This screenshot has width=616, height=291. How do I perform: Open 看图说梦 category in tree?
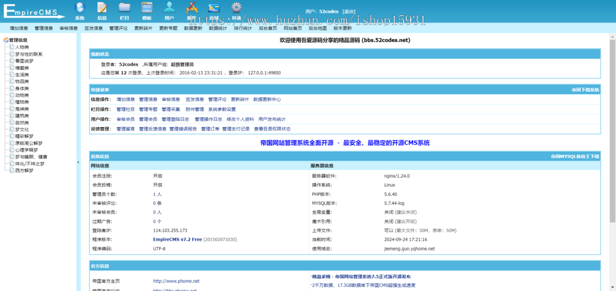pos(24,60)
